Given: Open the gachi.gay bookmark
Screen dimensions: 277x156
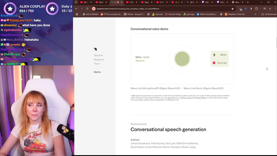Looking at the screenshot, I should tap(189, 14).
